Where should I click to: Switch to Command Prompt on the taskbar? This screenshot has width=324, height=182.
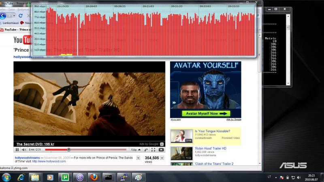[x=109, y=177]
